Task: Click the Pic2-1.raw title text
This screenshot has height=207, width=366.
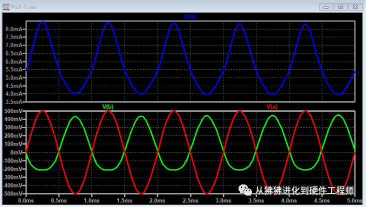Action: coord(24,7)
